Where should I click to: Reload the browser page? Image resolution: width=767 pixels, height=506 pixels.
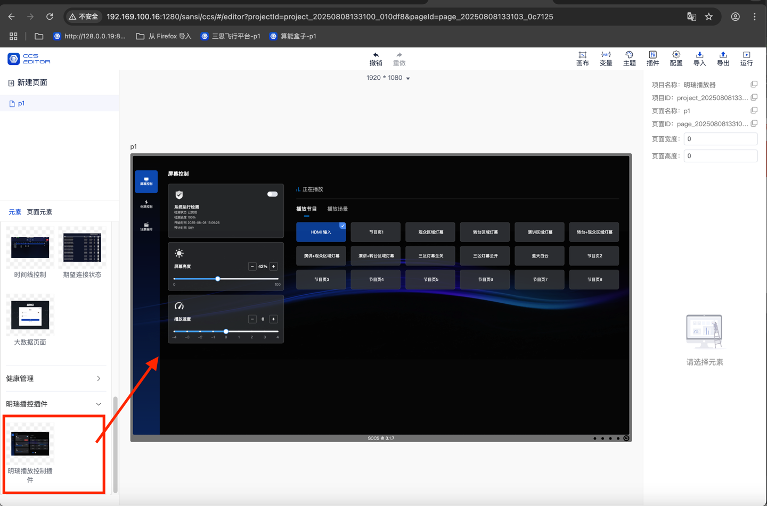(x=50, y=16)
